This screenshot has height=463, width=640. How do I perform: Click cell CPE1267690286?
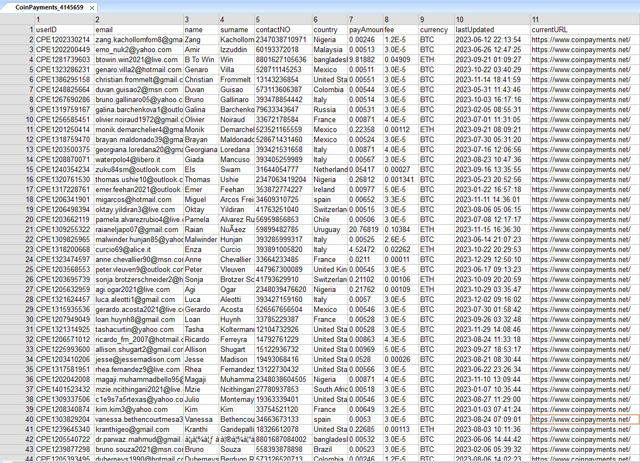click(64, 99)
